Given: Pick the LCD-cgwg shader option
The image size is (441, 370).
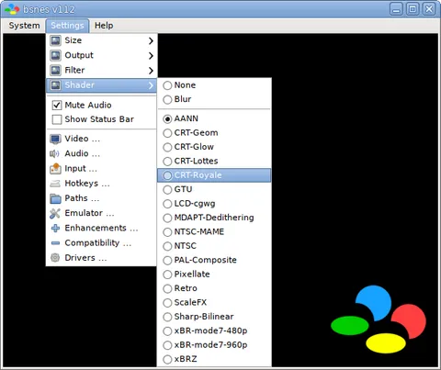Looking at the screenshot, I should (214, 204).
